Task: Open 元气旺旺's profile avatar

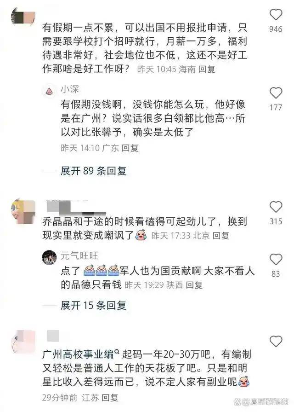Action: [x=49, y=257]
